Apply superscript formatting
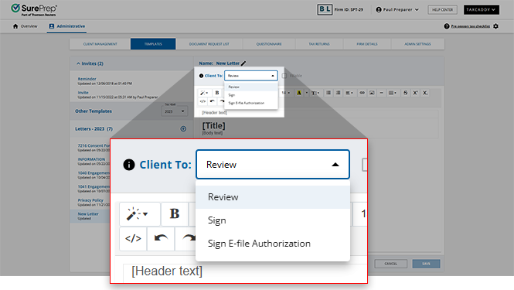Viewport: 514px width, 290px height. click(415, 93)
